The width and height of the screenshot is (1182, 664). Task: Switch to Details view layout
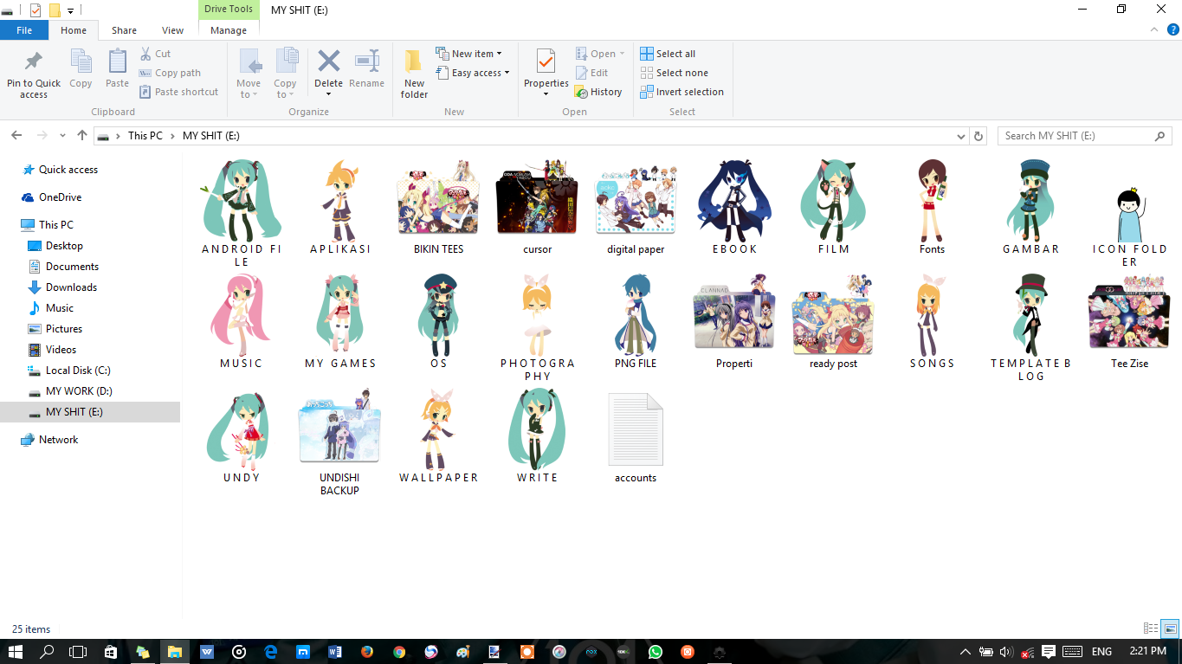1151,629
